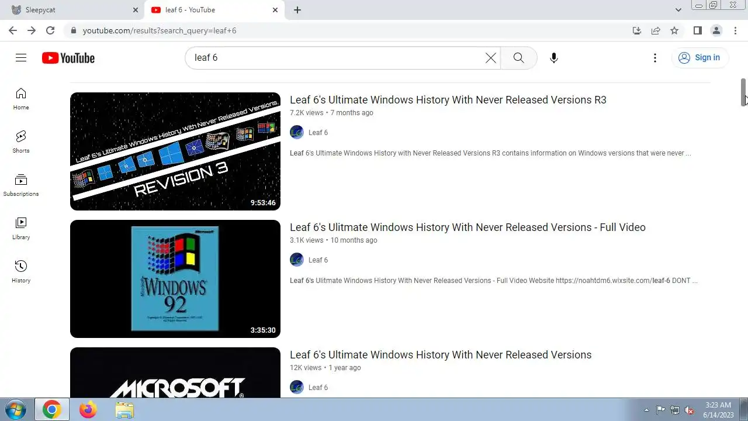Click the page vertical scrollbar thumb
Viewport: 748px width, 421px height.
pos(744,92)
